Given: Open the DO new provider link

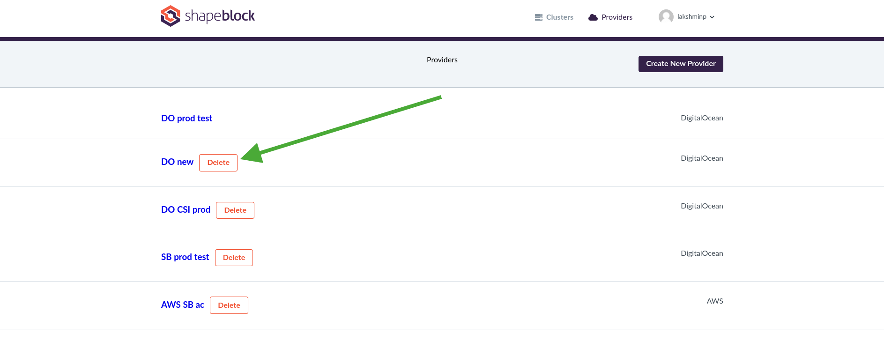Looking at the screenshot, I should (x=177, y=162).
